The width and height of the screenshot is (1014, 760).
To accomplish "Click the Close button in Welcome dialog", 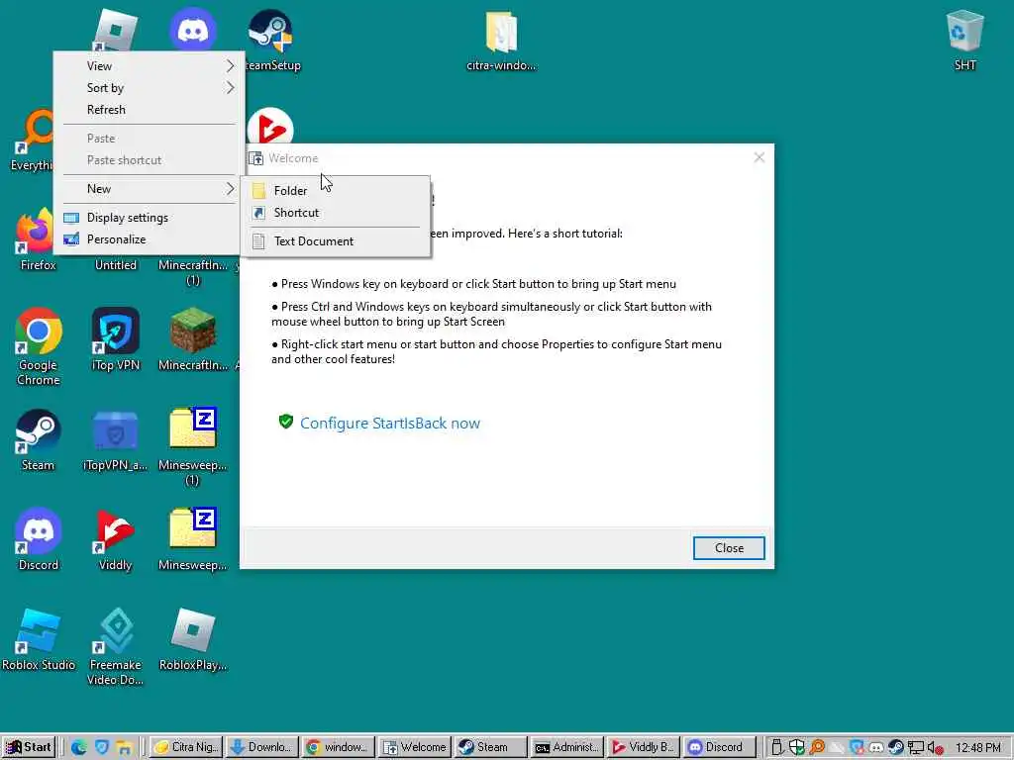I will (729, 548).
